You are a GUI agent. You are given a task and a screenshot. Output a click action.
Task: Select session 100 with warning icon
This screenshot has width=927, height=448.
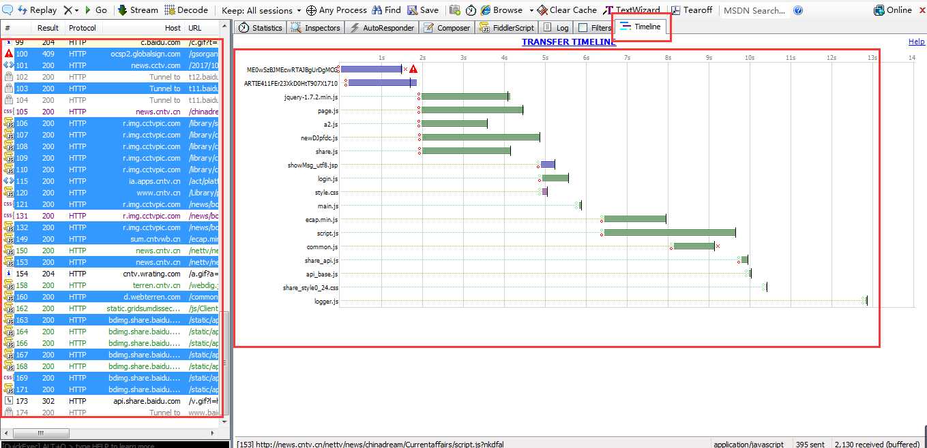tap(111, 54)
